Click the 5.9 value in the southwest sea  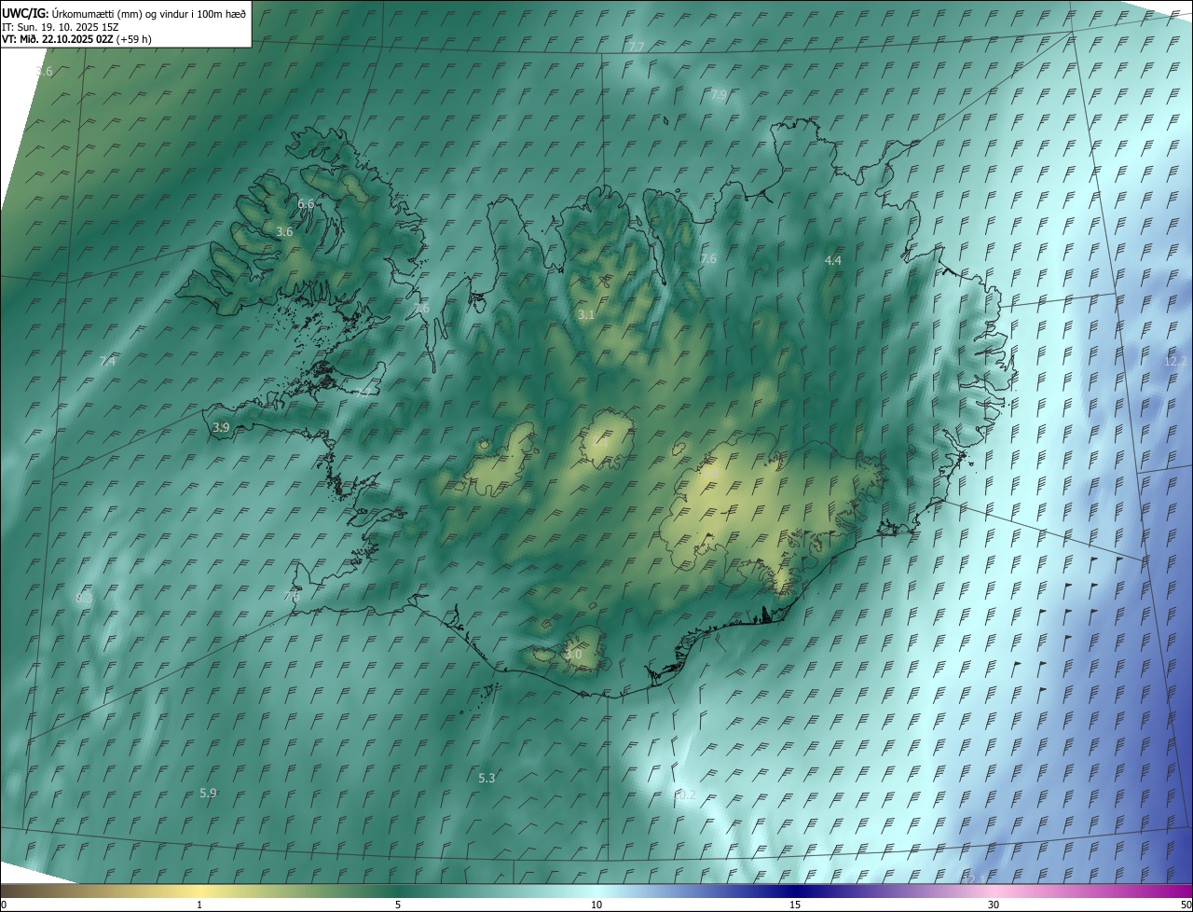208,793
